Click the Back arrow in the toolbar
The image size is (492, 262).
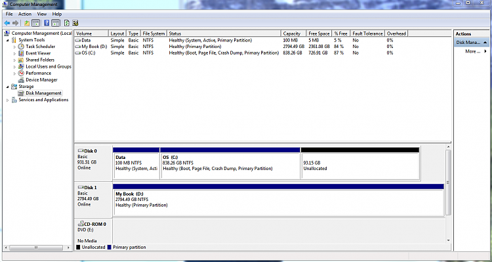tap(7, 23)
